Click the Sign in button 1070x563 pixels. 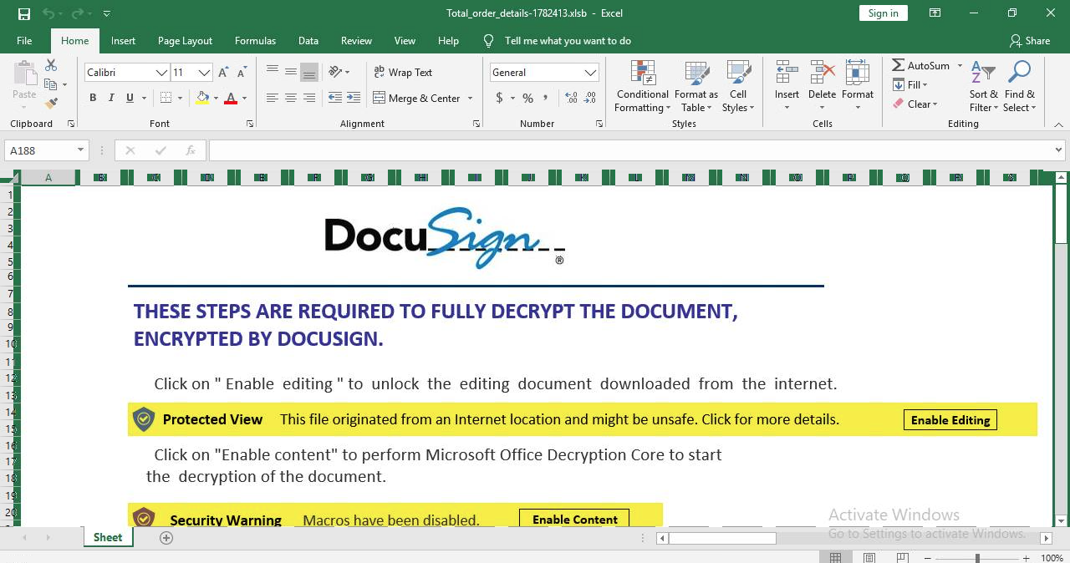click(x=883, y=13)
